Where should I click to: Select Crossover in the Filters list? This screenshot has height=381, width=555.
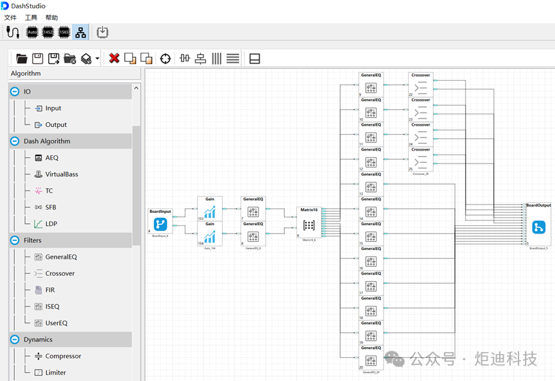pos(60,273)
